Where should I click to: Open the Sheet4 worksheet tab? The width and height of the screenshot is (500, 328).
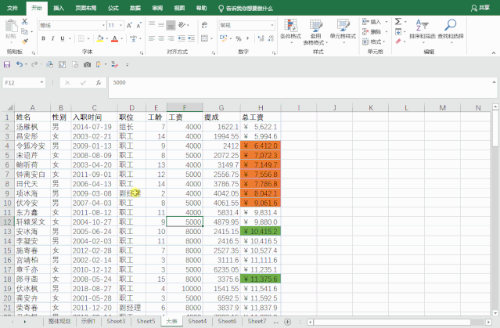197,321
